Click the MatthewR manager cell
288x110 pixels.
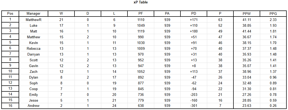(33, 20)
